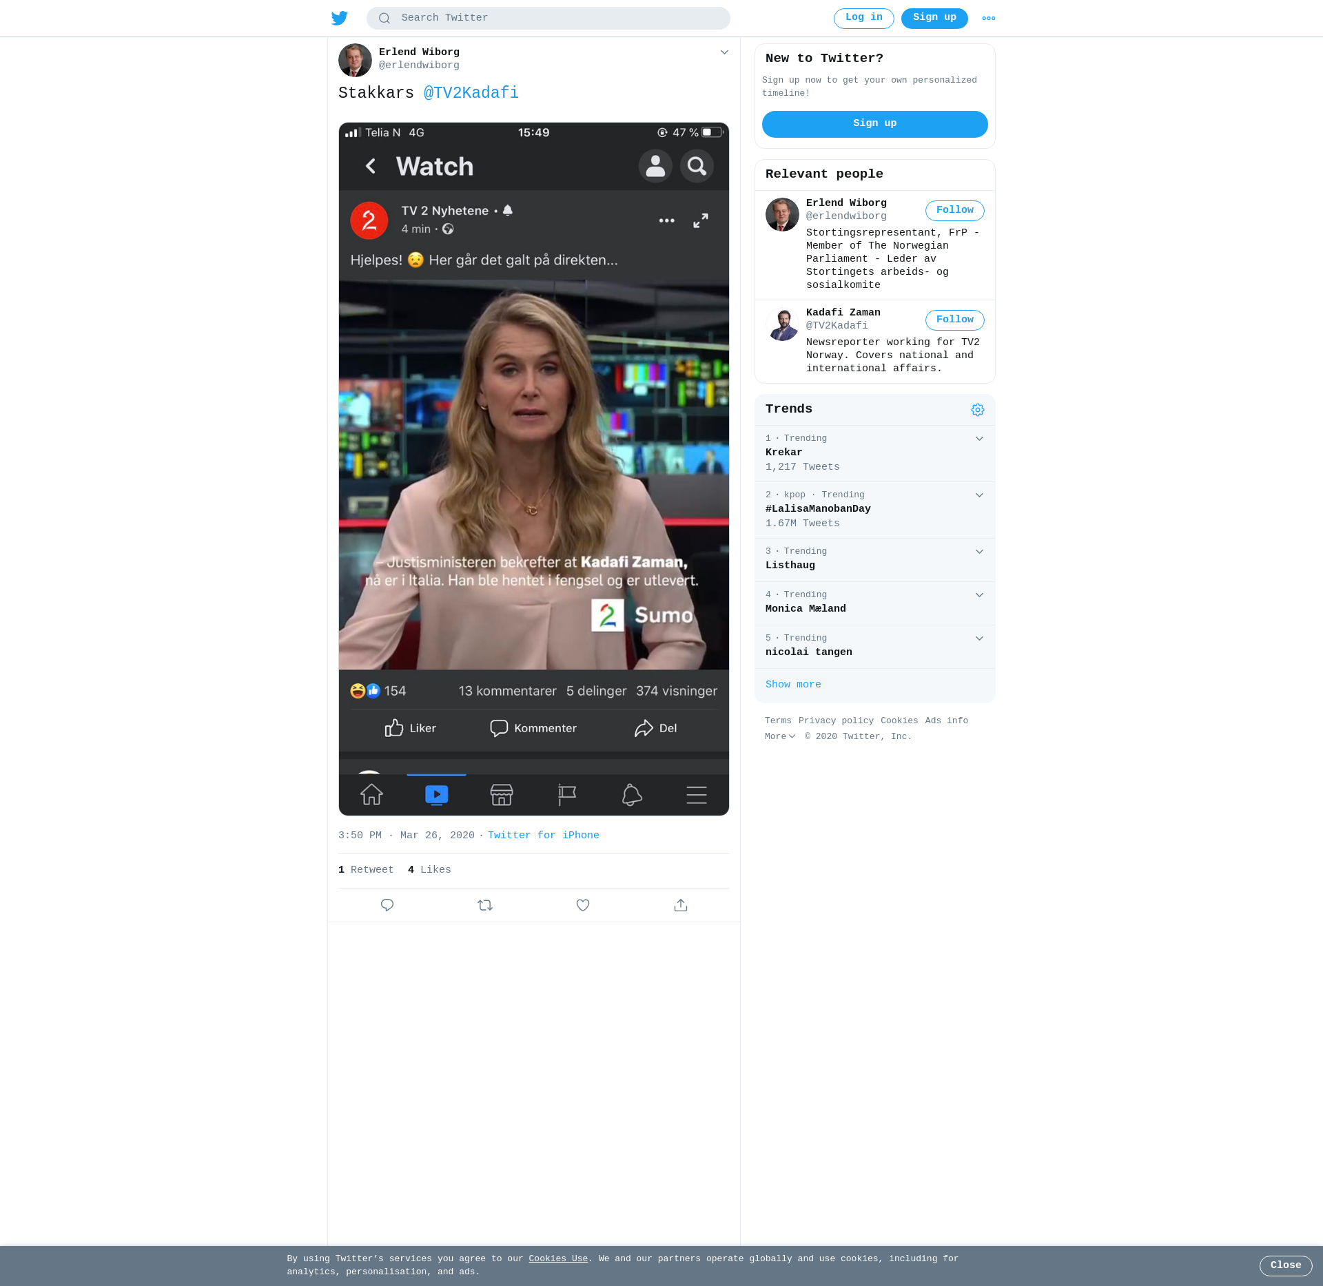Screen dimensions: 1323x1286
Task: View the 1 Retweet list
Action: [366, 870]
